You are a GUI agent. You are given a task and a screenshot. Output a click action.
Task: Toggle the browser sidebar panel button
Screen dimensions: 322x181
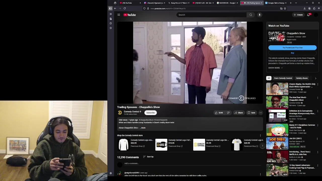click(110, 8)
